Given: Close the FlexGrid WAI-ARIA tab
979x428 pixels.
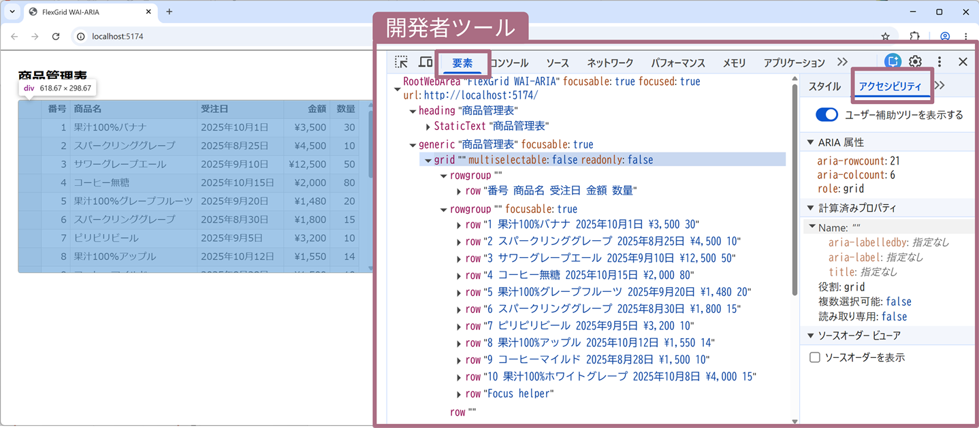Looking at the screenshot, I should (149, 12).
